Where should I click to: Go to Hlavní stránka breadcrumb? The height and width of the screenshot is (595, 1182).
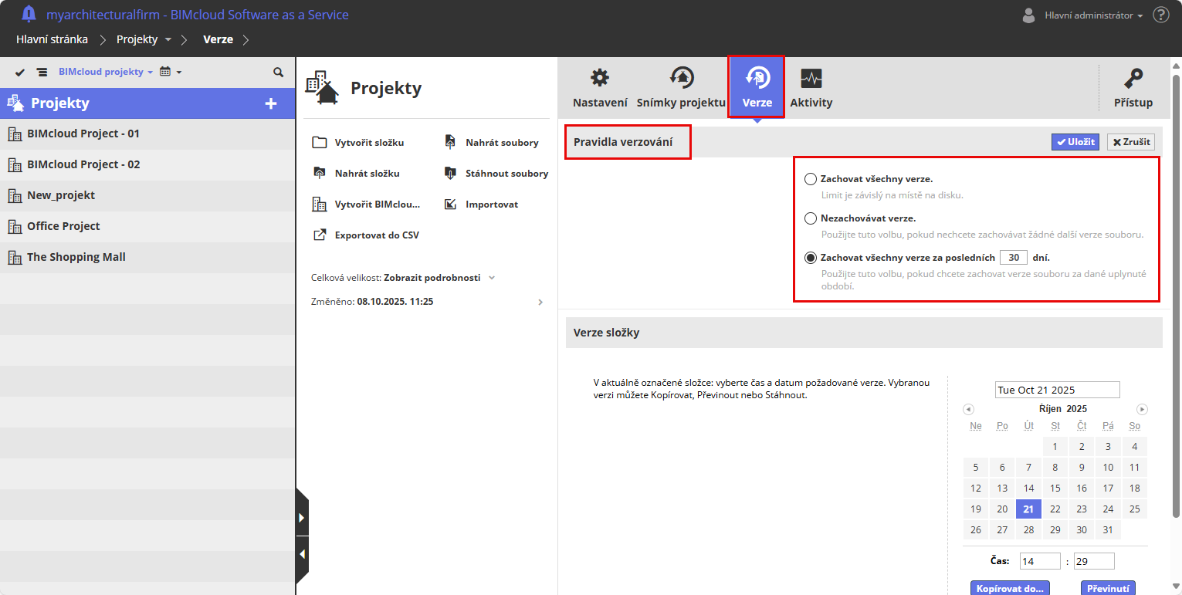(x=52, y=39)
